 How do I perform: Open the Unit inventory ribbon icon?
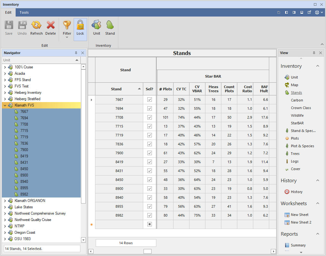click(x=96, y=25)
